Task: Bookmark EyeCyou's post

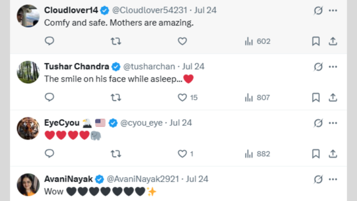Action: point(316,154)
